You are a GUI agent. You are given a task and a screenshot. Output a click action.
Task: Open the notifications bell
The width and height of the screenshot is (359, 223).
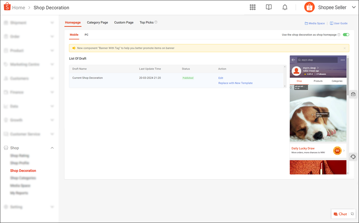coord(285,7)
